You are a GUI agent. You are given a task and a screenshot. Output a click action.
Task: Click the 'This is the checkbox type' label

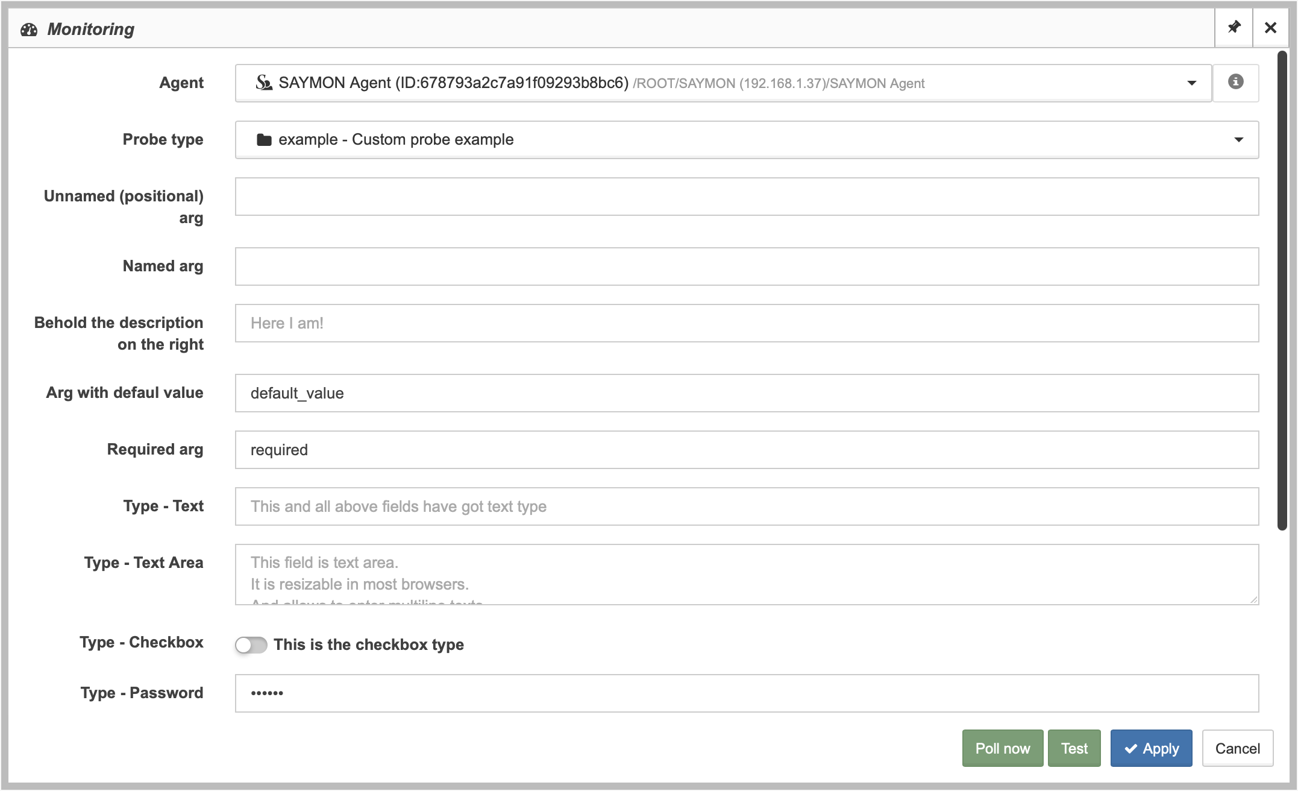pos(369,645)
